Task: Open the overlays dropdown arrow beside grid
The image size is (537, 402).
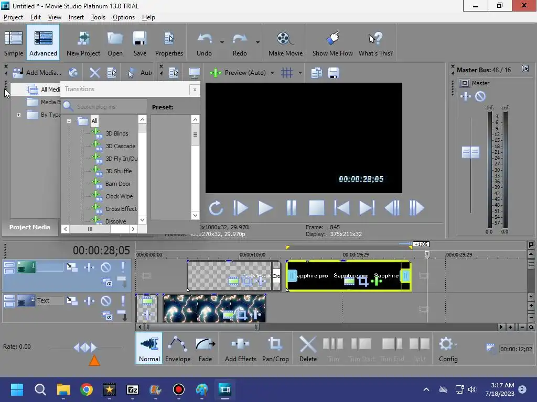Action: pyautogui.click(x=300, y=72)
